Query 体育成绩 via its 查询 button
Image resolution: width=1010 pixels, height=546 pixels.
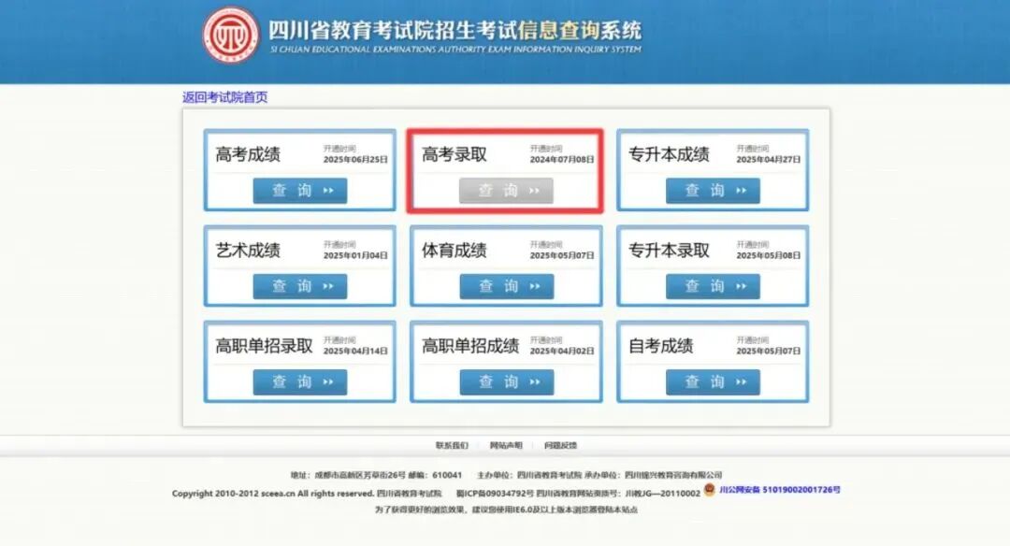[506, 286]
